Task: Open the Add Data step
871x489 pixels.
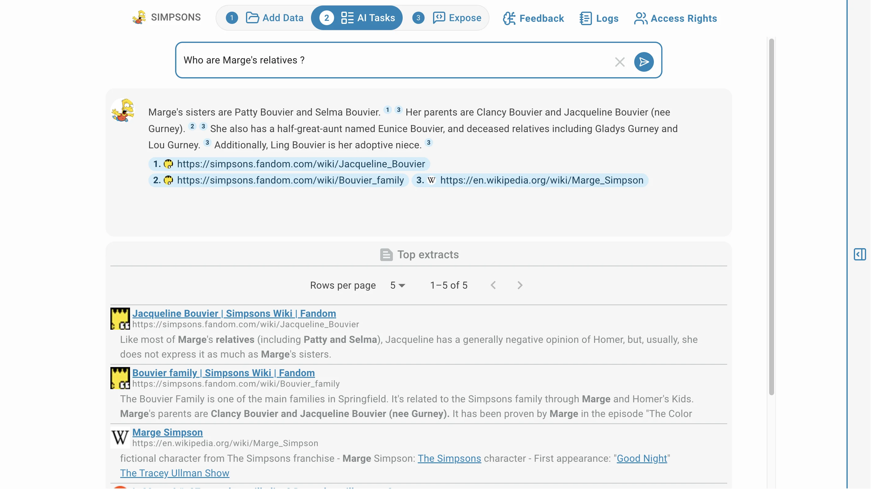Action: pos(265,17)
